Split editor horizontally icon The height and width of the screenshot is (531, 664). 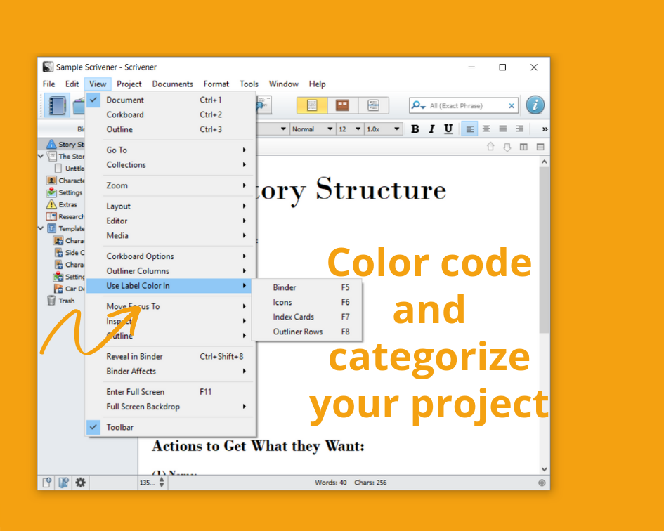[x=540, y=147]
